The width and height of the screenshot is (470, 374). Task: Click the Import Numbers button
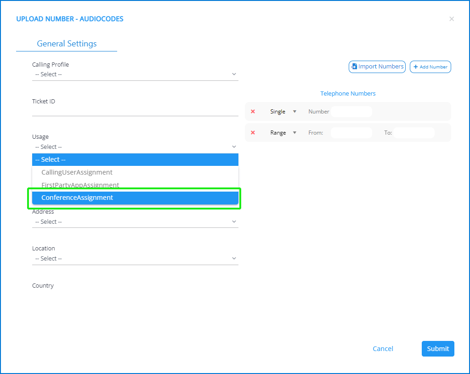pos(377,67)
